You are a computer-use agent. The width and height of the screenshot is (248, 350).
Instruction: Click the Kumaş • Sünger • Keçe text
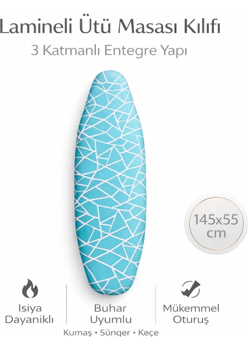click(111, 333)
